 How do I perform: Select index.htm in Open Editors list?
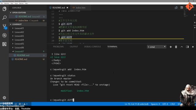tap(28, 20)
